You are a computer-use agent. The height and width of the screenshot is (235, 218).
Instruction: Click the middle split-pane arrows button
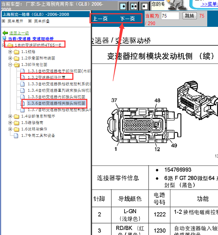[x=134, y=6]
